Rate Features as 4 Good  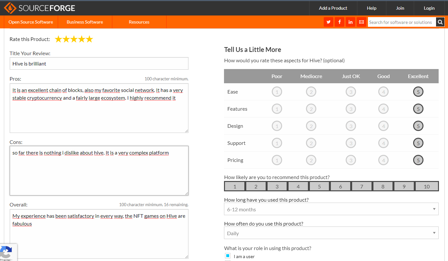point(383,109)
